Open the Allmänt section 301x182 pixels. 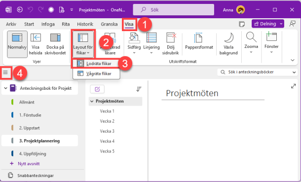[x=27, y=102]
